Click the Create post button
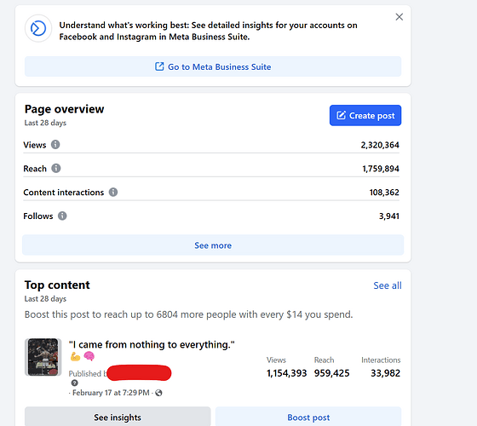The height and width of the screenshot is (426, 477). click(x=365, y=115)
